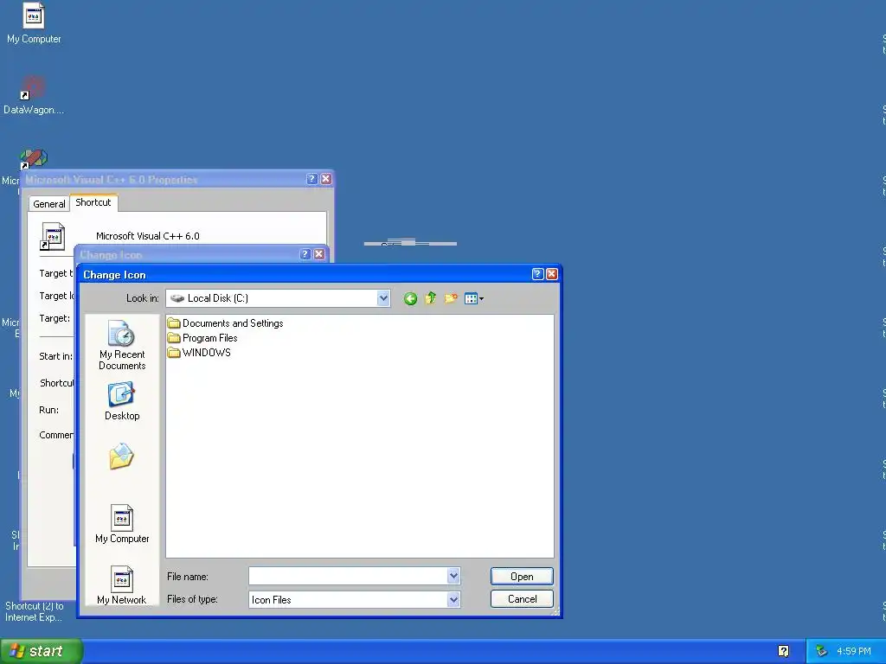
Task: Select the WINDOWS folder
Action: coord(199,353)
